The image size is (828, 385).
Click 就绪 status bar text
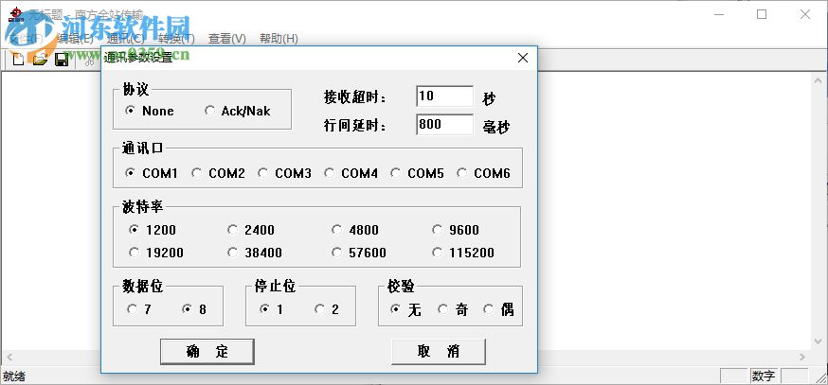coord(14,376)
